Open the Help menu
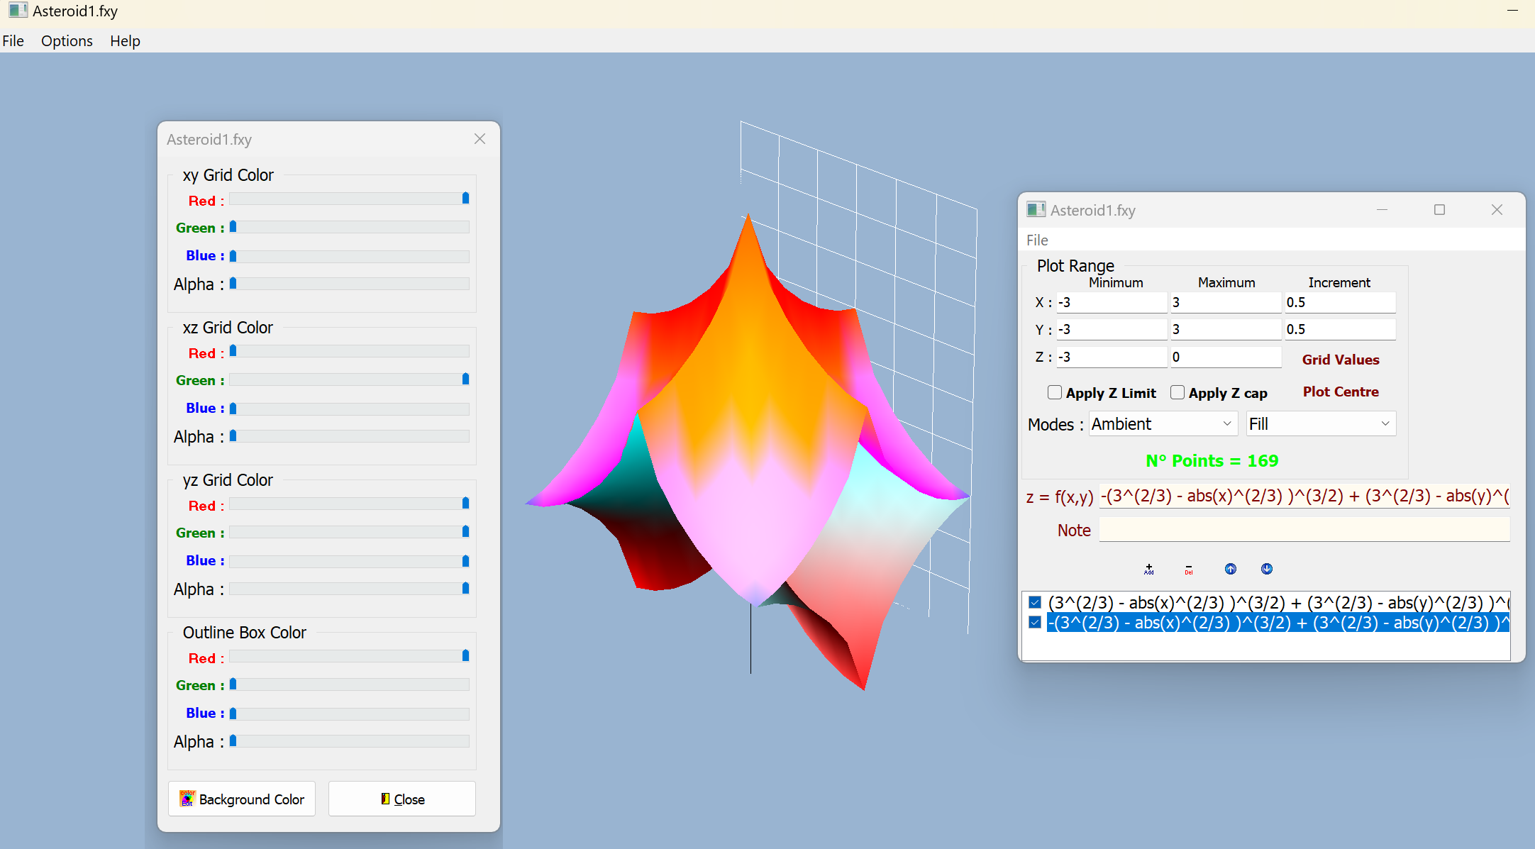The height and width of the screenshot is (849, 1535). click(x=125, y=40)
